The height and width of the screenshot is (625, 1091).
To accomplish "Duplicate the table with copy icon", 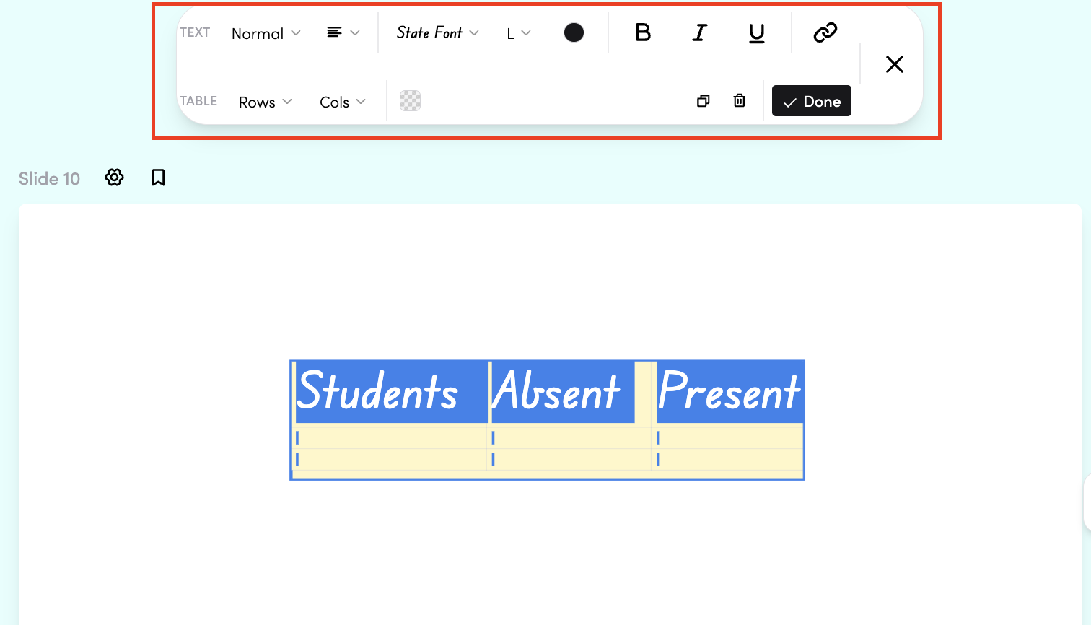I will [703, 101].
